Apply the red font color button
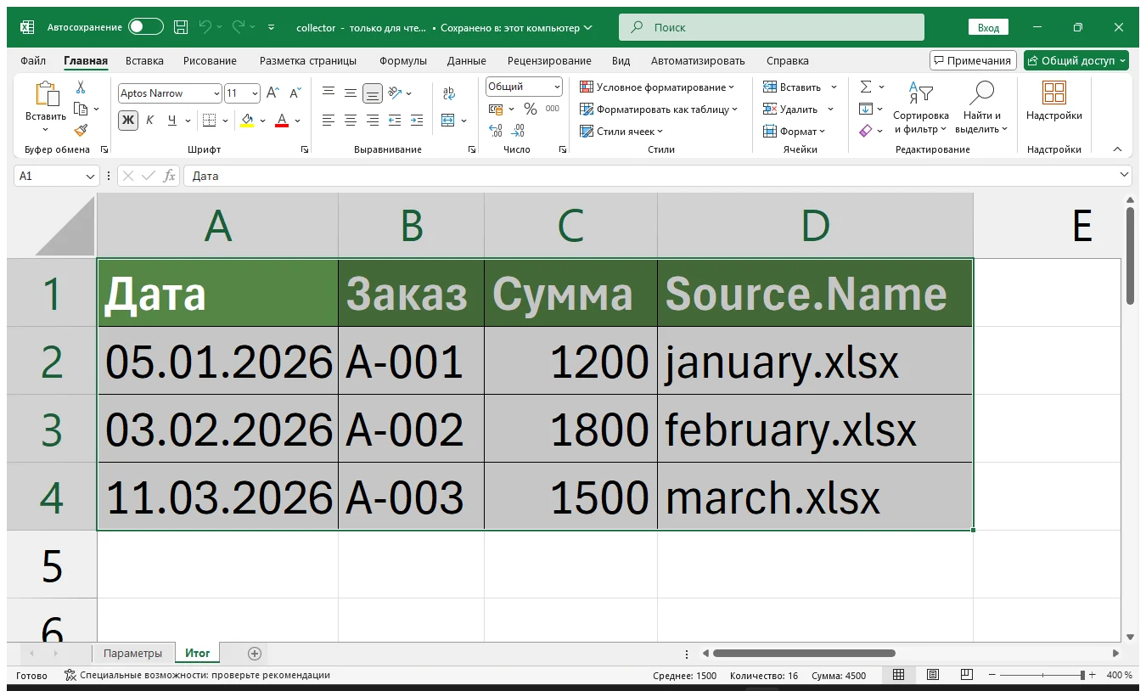 click(282, 121)
